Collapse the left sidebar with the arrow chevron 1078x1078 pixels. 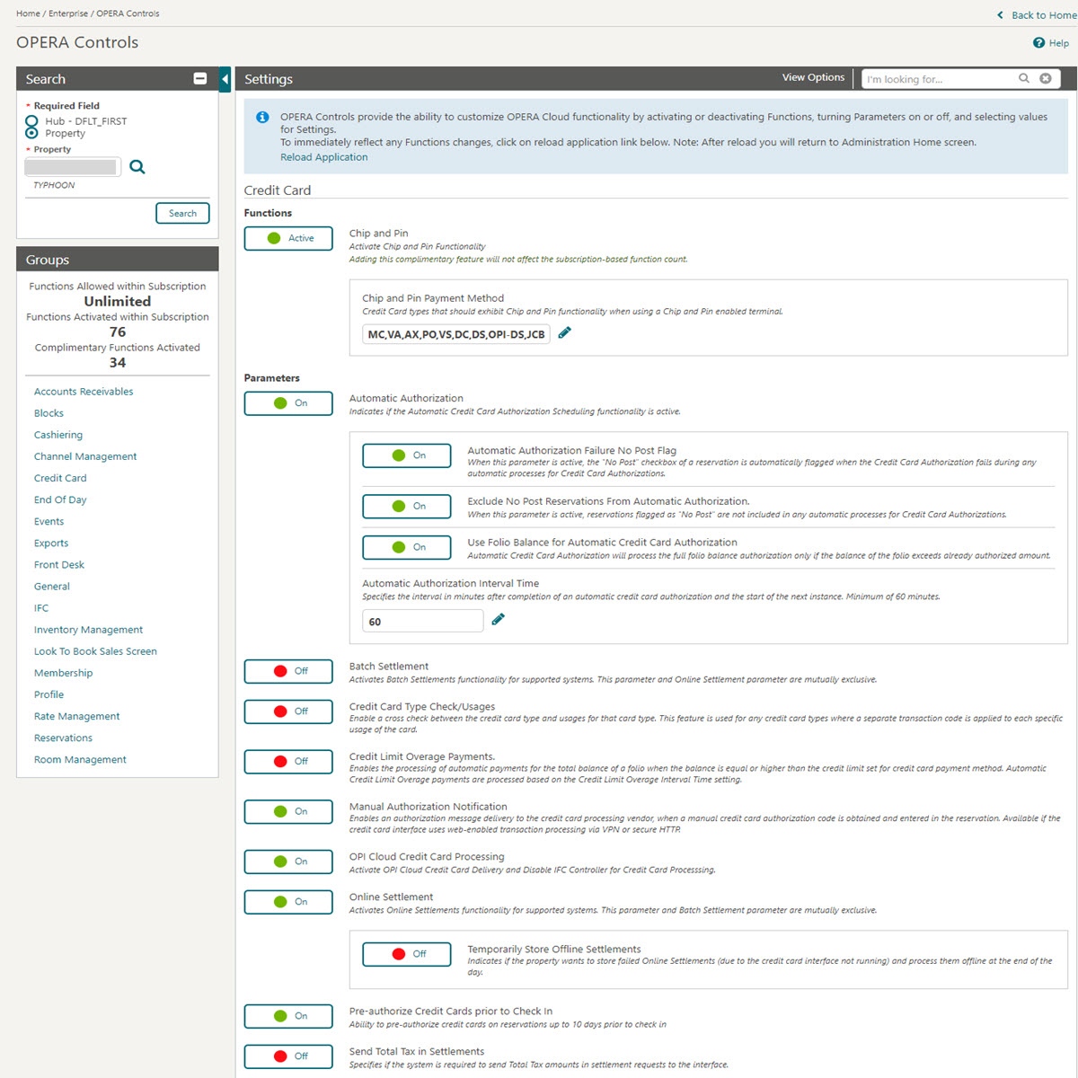click(225, 79)
